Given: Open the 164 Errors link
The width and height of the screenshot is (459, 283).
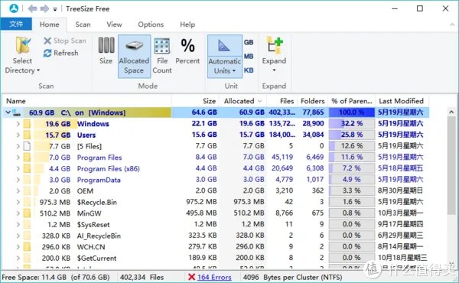Looking at the screenshot, I should pyautogui.click(x=214, y=277).
